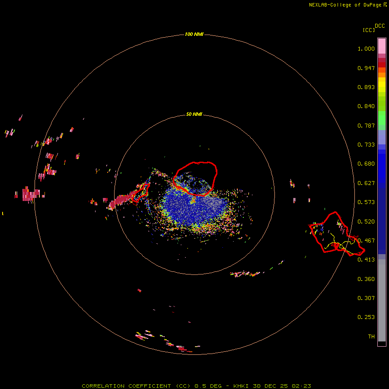The height and width of the screenshot is (389, 389).
Task: Click the Correlation Coefficient KHKI caption text
Action: 196,386
